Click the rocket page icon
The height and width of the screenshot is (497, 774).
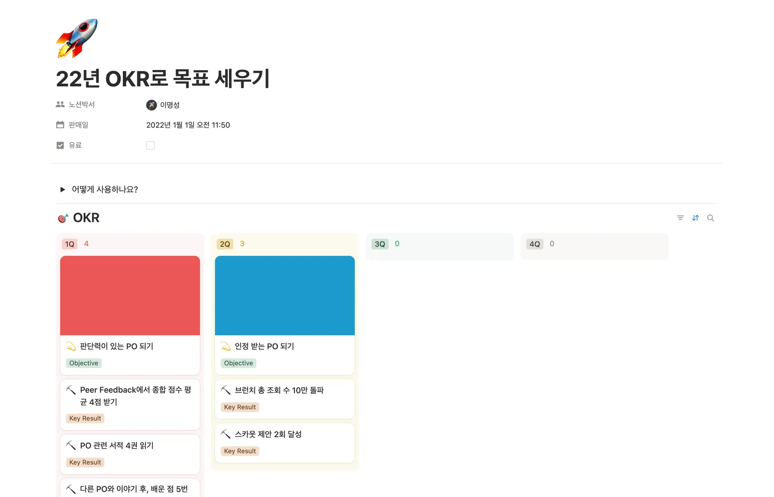(77, 38)
